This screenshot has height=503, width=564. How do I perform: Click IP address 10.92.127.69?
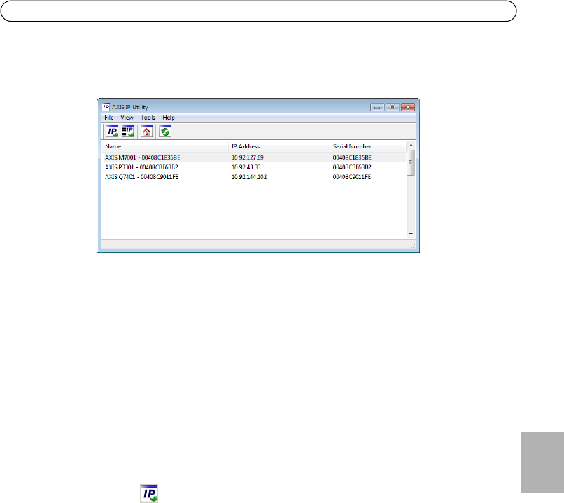(248, 157)
